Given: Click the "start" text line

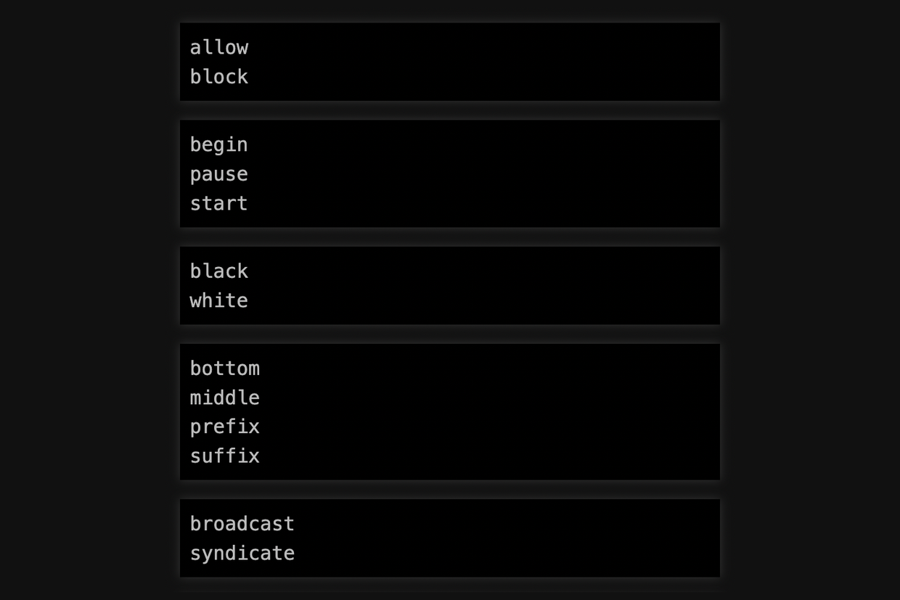Looking at the screenshot, I should coord(218,203).
